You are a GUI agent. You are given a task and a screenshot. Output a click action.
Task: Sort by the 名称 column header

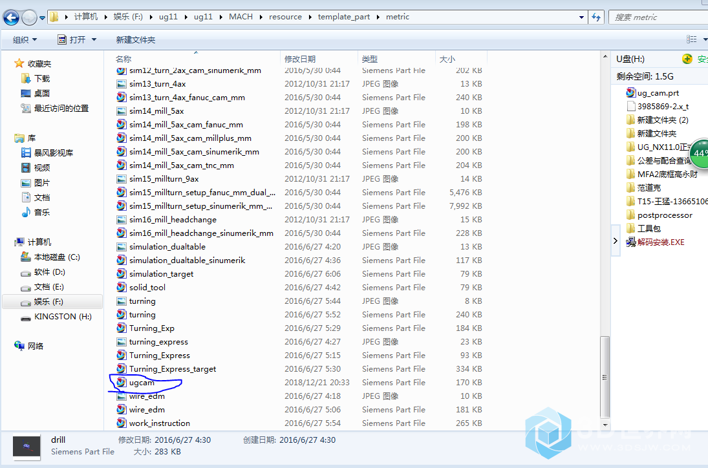pos(123,59)
